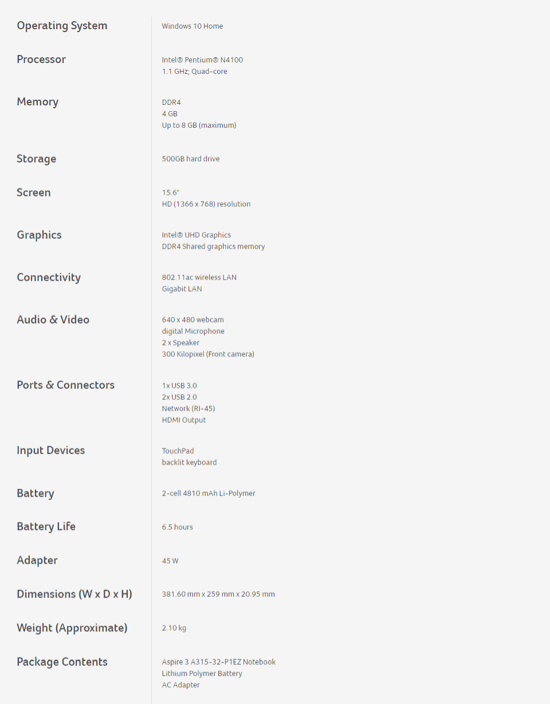
Task: Click HDMI Output entry
Action: 184,420
